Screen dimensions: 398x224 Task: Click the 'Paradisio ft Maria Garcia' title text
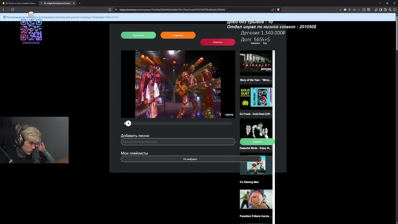click(256, 216)
